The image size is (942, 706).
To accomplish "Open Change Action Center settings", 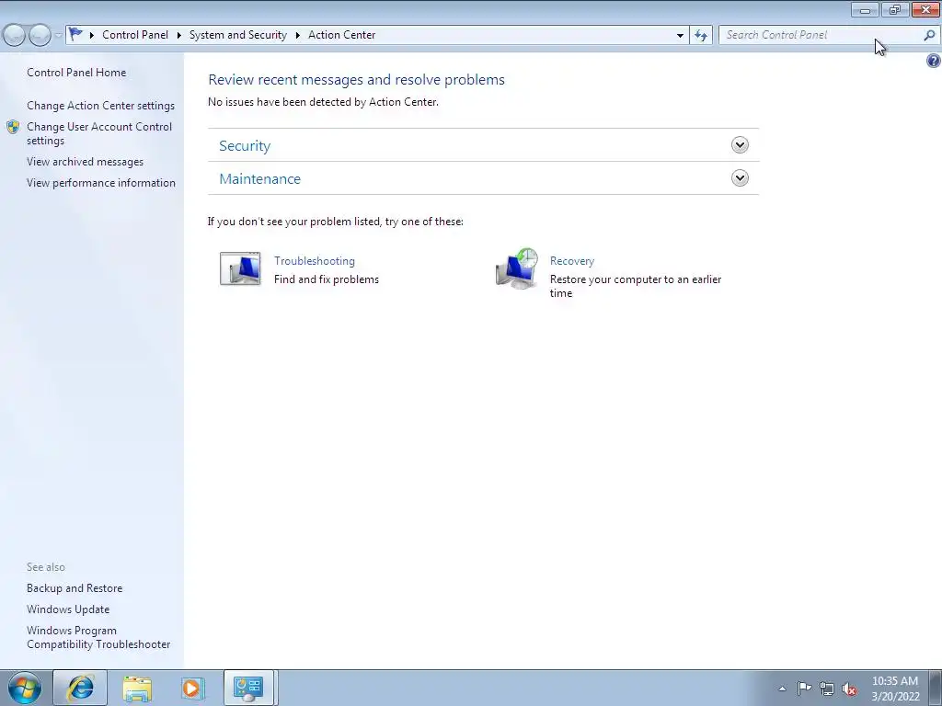I will (100, 106).
